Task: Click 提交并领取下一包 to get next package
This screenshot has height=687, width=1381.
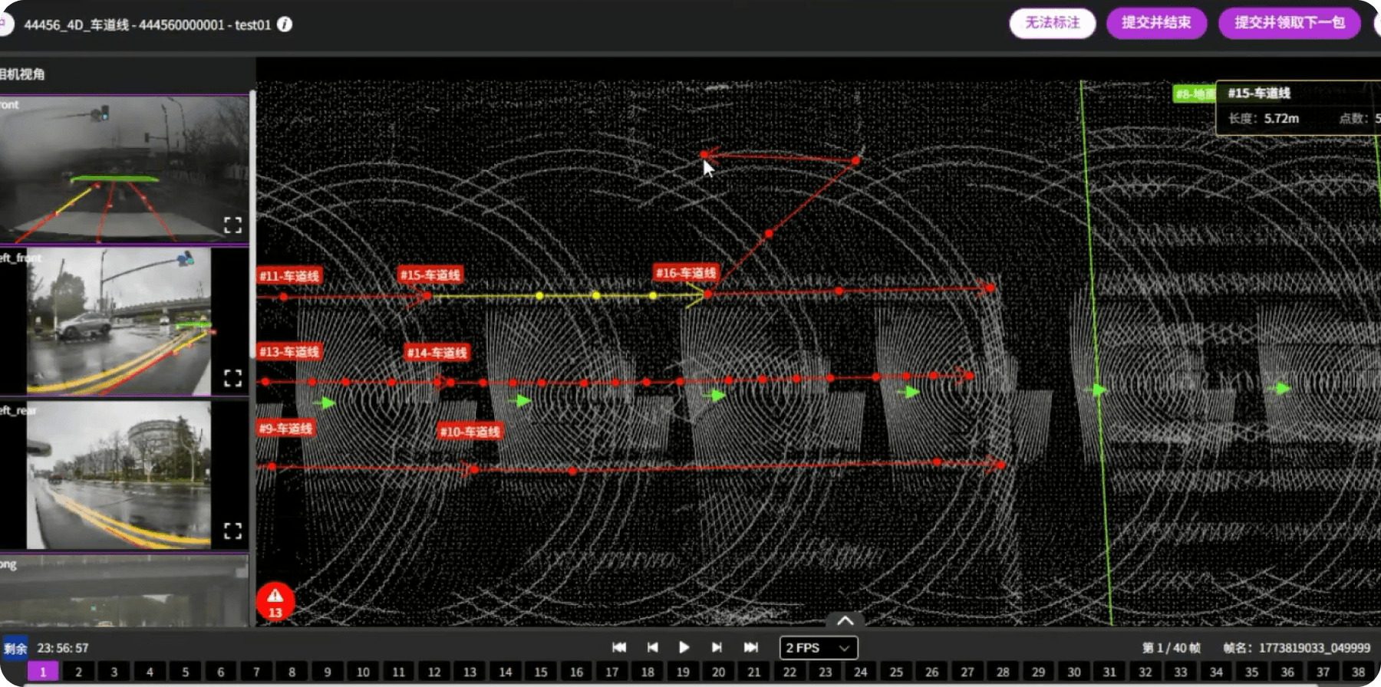Action: coord(1290,23)
